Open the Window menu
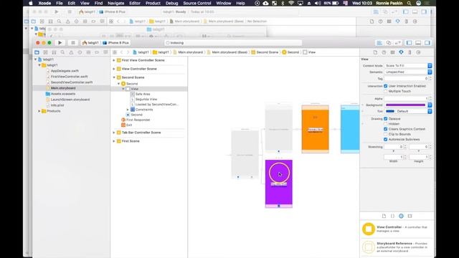 point(223,3)
